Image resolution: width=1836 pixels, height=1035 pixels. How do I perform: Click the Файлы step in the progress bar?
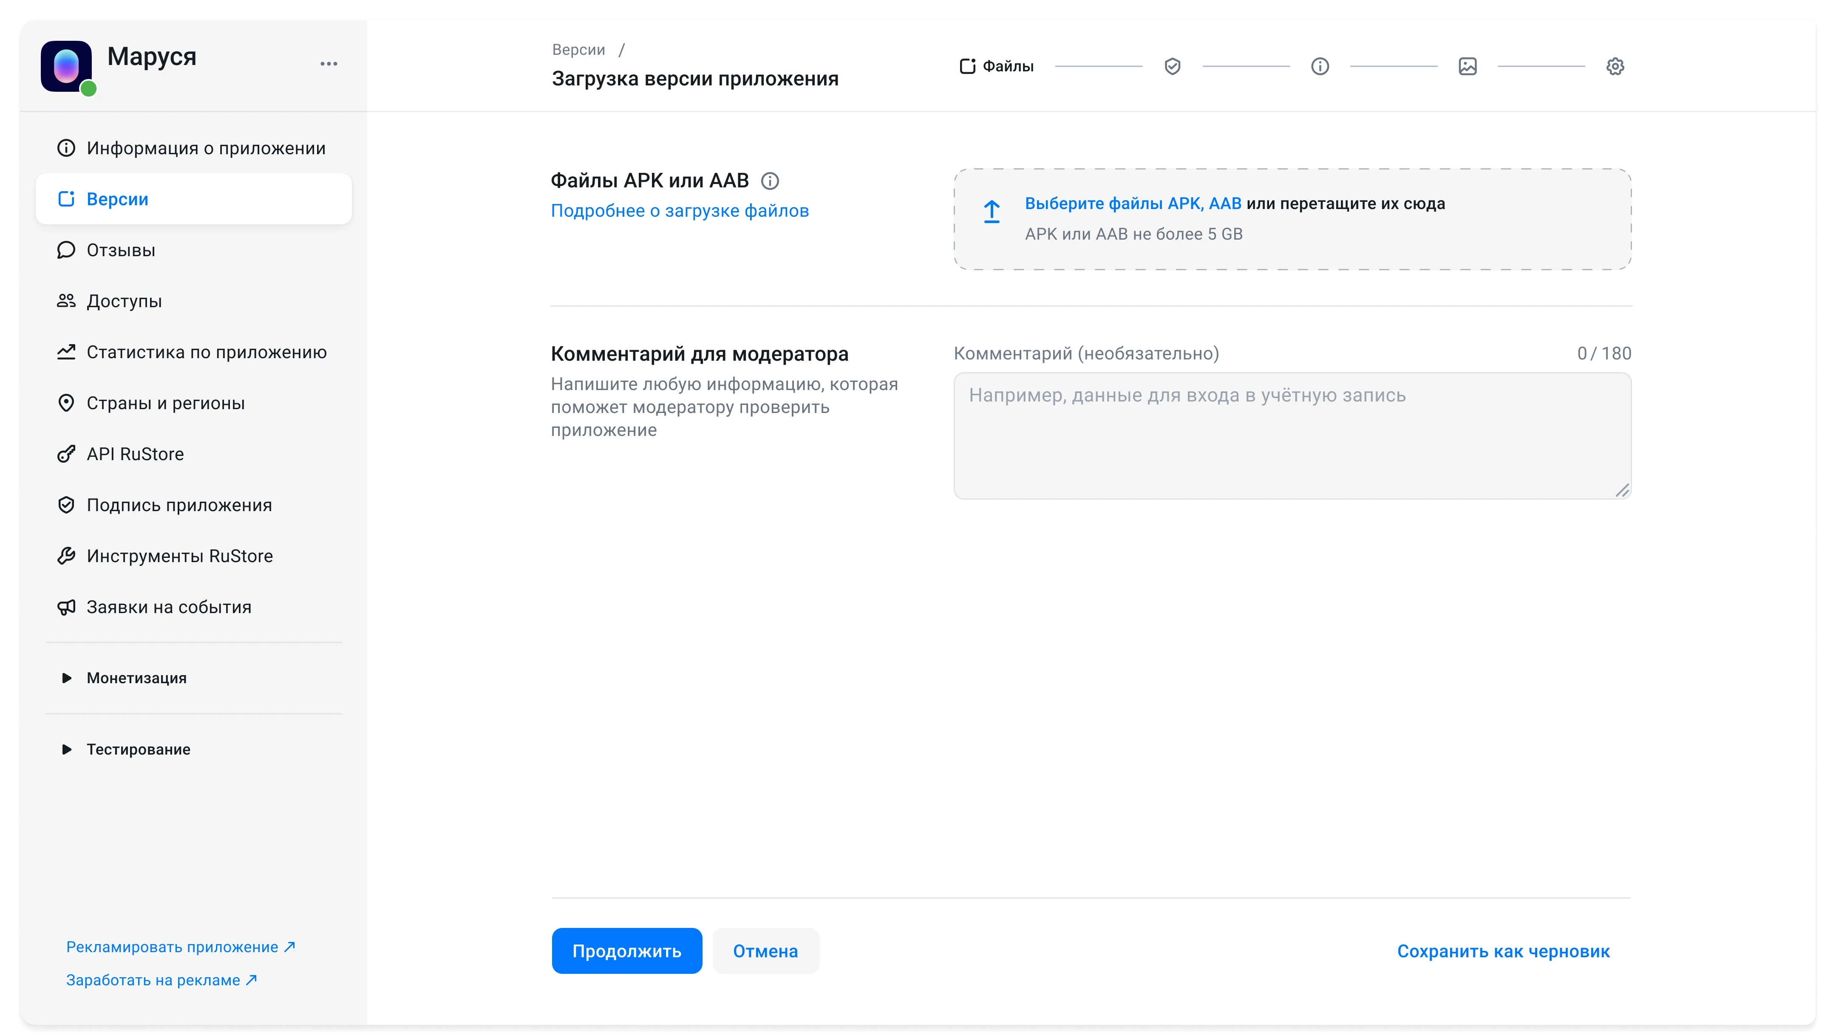point(996,66)
